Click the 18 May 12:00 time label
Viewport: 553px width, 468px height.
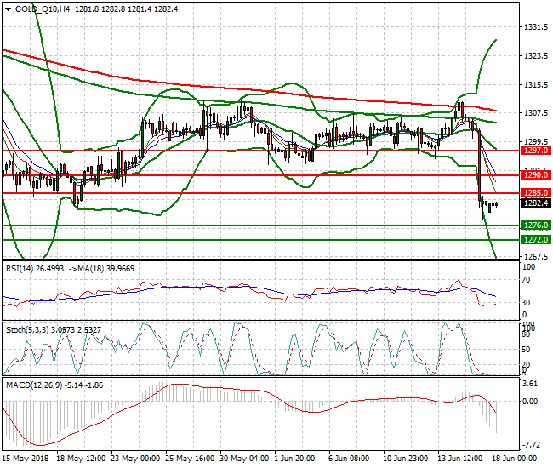(x=81, y=459)
